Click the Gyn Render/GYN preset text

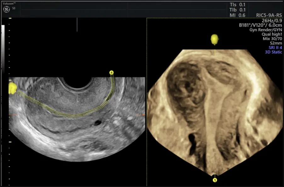point(266,30)
